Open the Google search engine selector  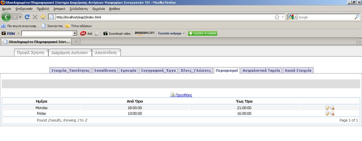pyautogui.click(x=292, y=17)
